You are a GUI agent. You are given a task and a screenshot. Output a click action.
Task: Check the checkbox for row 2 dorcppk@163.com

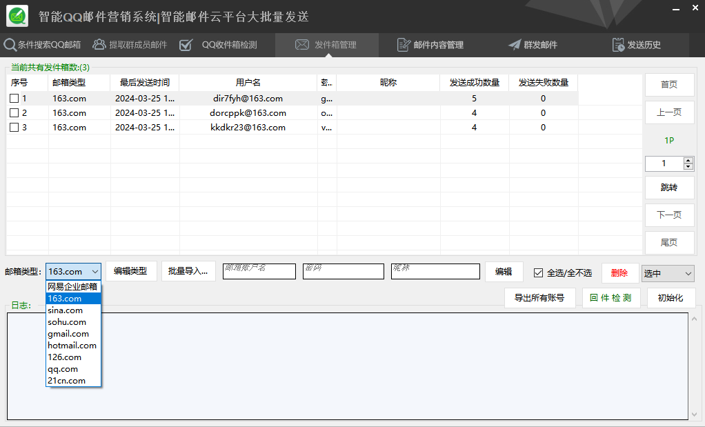coord(14,113)
